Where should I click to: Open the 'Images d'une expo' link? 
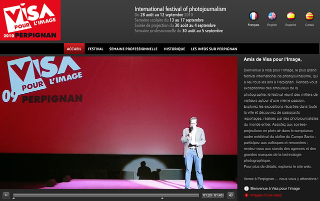(266, 195)
